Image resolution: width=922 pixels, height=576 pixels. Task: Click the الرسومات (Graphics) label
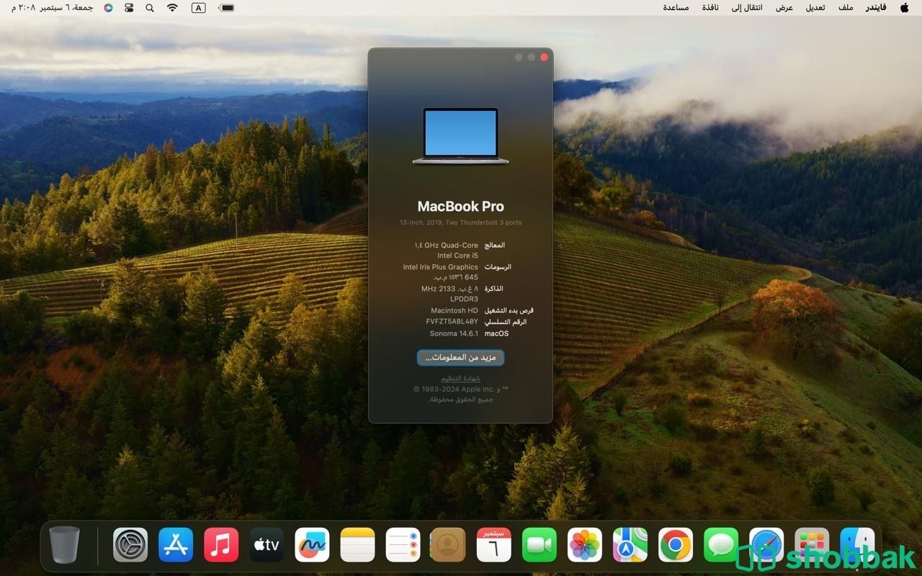[498, 267]
